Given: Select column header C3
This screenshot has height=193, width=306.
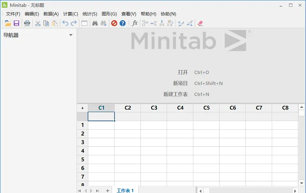Looking at the screenshot, I should [x=154, y=108].
